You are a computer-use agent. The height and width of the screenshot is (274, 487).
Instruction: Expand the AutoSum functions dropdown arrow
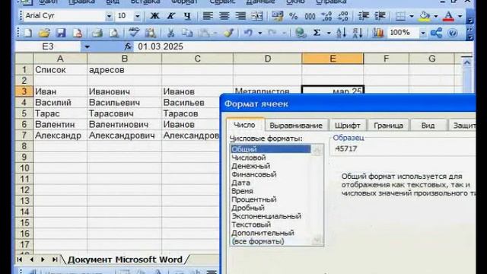[x=329, y=33]
